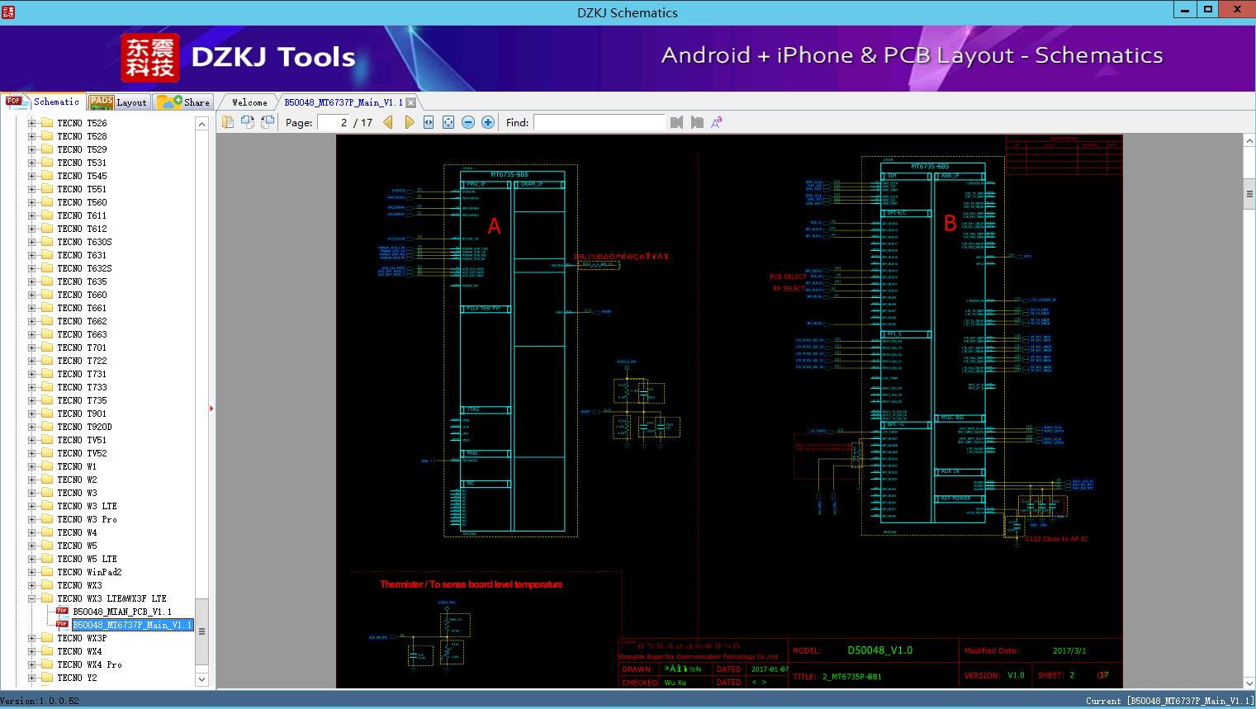Open the Share tab
This screenshot has width=1256, height=709.
(x=185, y=102)
